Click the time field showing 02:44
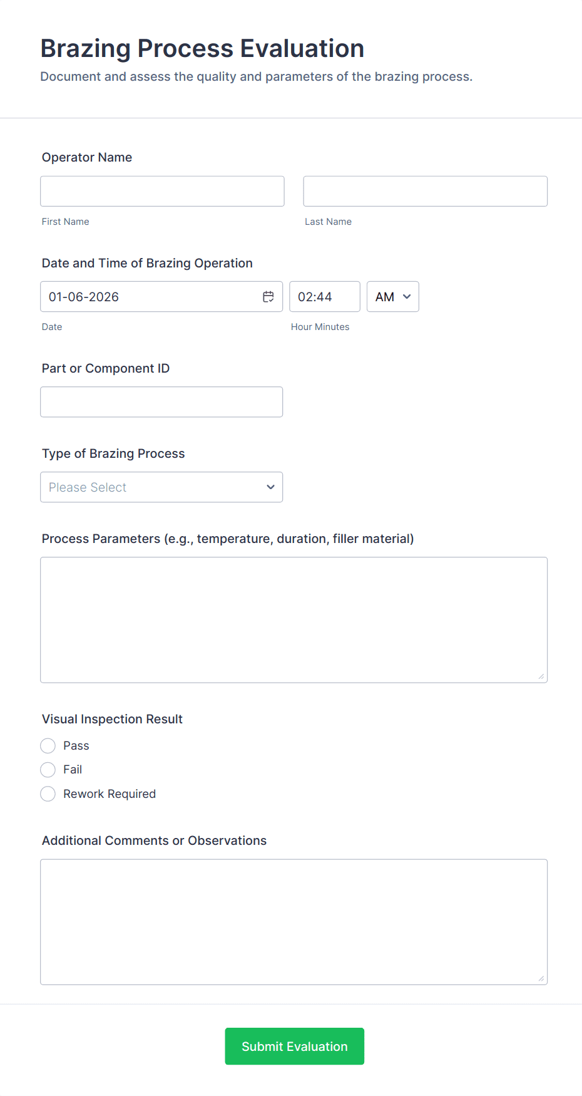This screenshot has width=582, height=1096. [324, 296]
